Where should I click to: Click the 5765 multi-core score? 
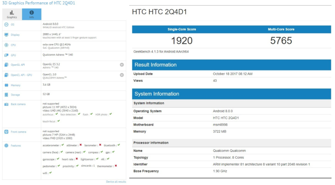click(x=281, y=41)
